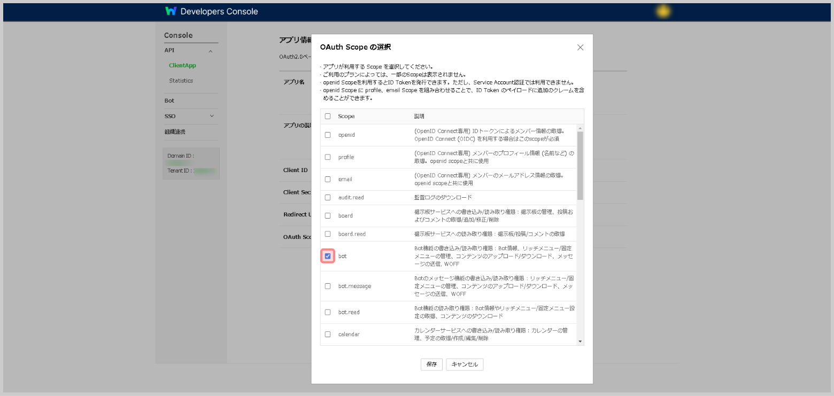Click the 'board.read' scope name
This screenshot has height=396, width=834.
pyautogui.click(x=352, y=234)
